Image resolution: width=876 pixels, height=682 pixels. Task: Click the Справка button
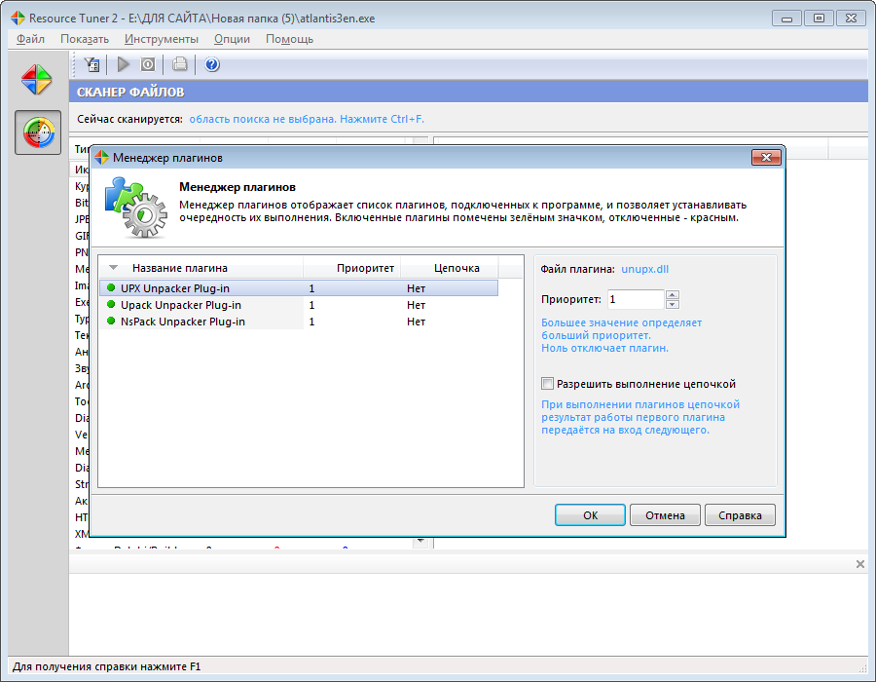[x=740, y=514]
